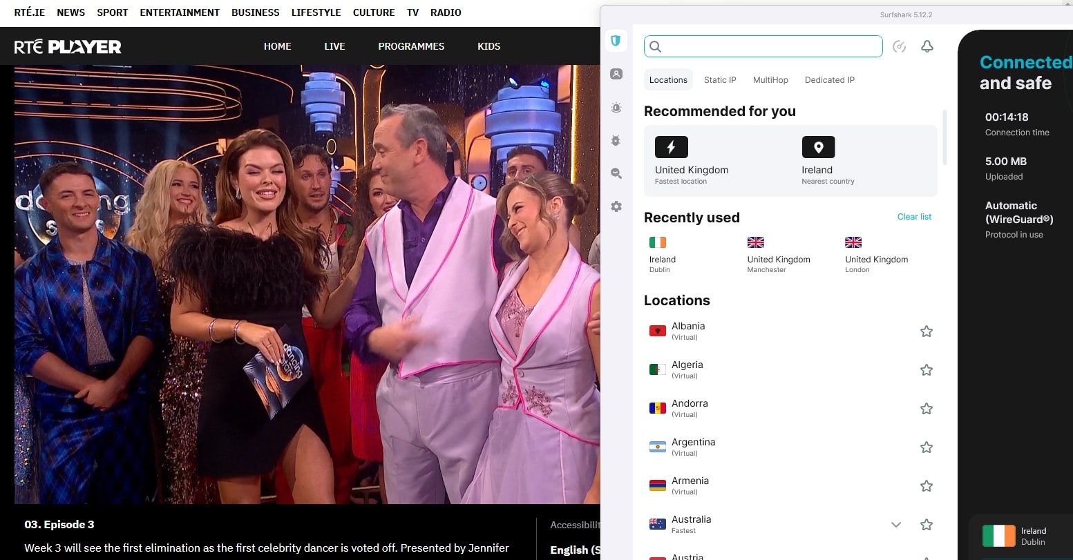The width and height of the screenshot is (1073, 560).
Task: Select Armenia in locations list
Action: click(x=790, y=486)
